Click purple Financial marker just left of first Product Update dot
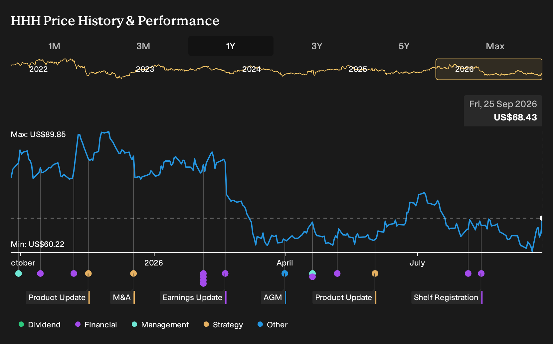 pyautogui.click(x=74, y=273)
